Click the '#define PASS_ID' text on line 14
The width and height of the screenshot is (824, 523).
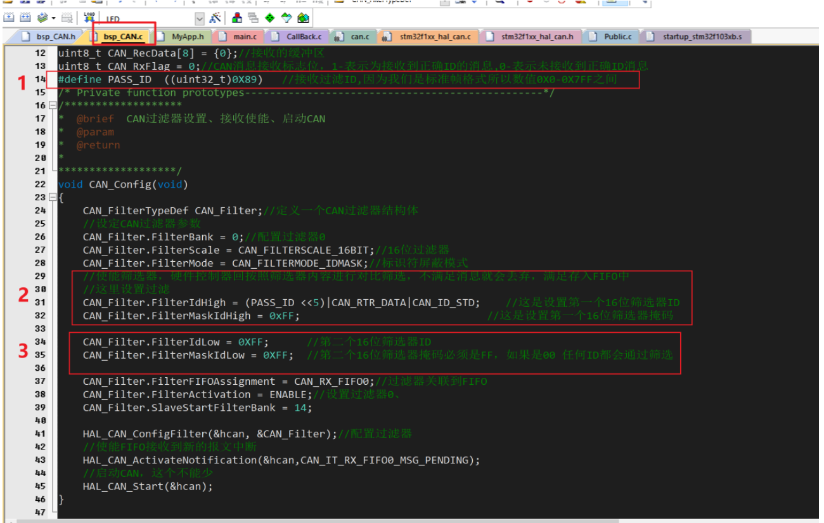tap(105, 79)
